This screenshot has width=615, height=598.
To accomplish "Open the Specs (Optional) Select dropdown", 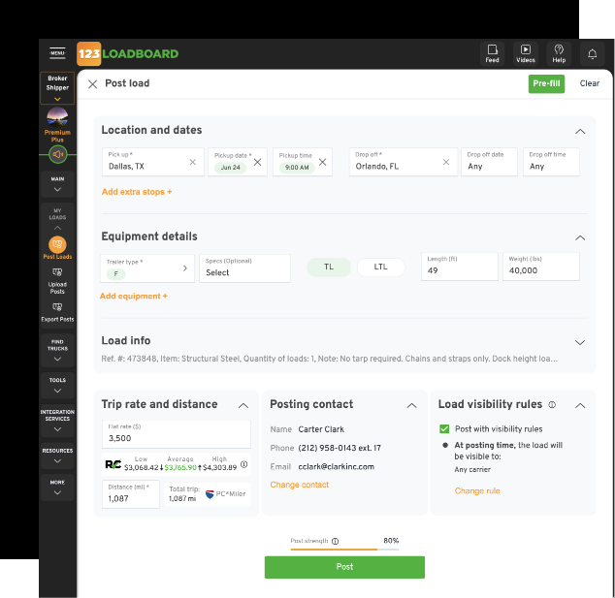I will (x=244, y=268).
